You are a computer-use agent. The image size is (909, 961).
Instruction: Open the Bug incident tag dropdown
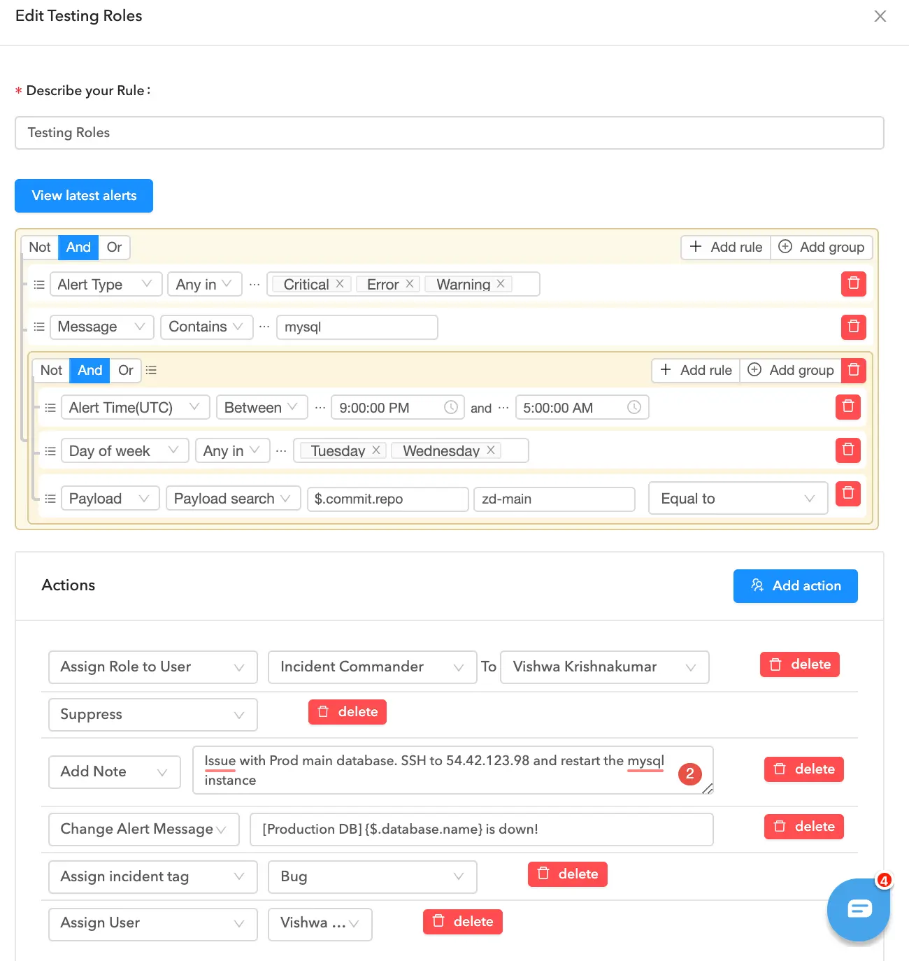(373, 876)
